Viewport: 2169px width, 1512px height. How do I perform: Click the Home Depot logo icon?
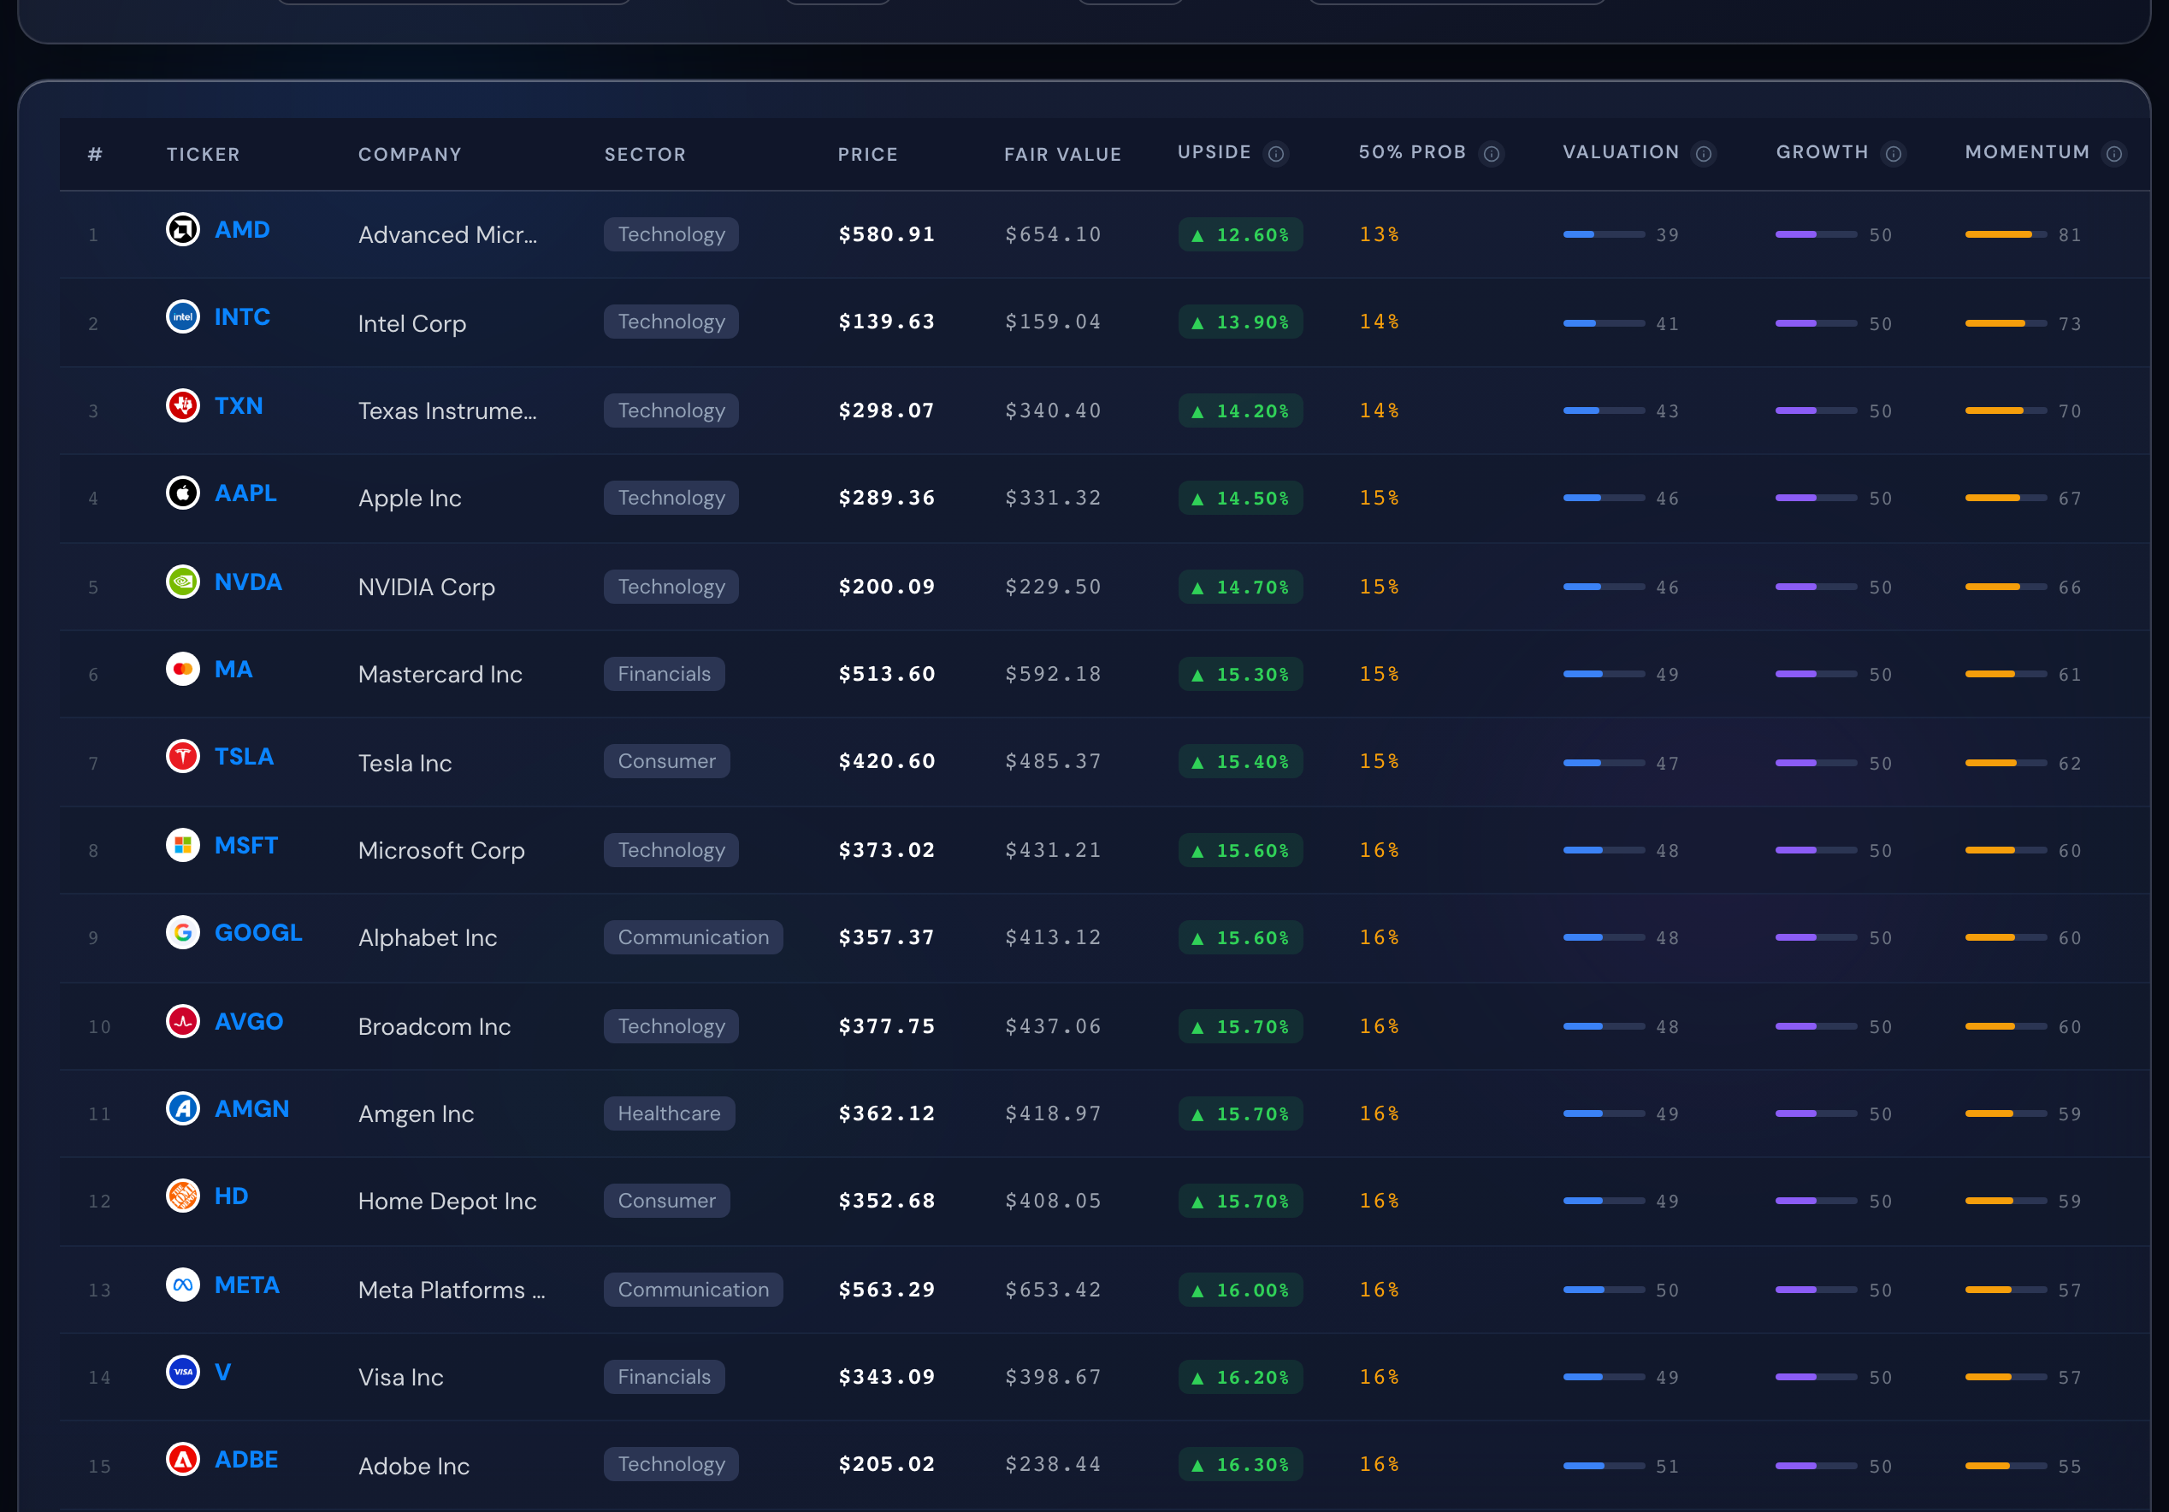tap(182, 1196)
